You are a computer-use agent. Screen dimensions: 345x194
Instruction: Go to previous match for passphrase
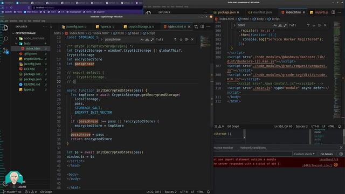pos(175,39)
